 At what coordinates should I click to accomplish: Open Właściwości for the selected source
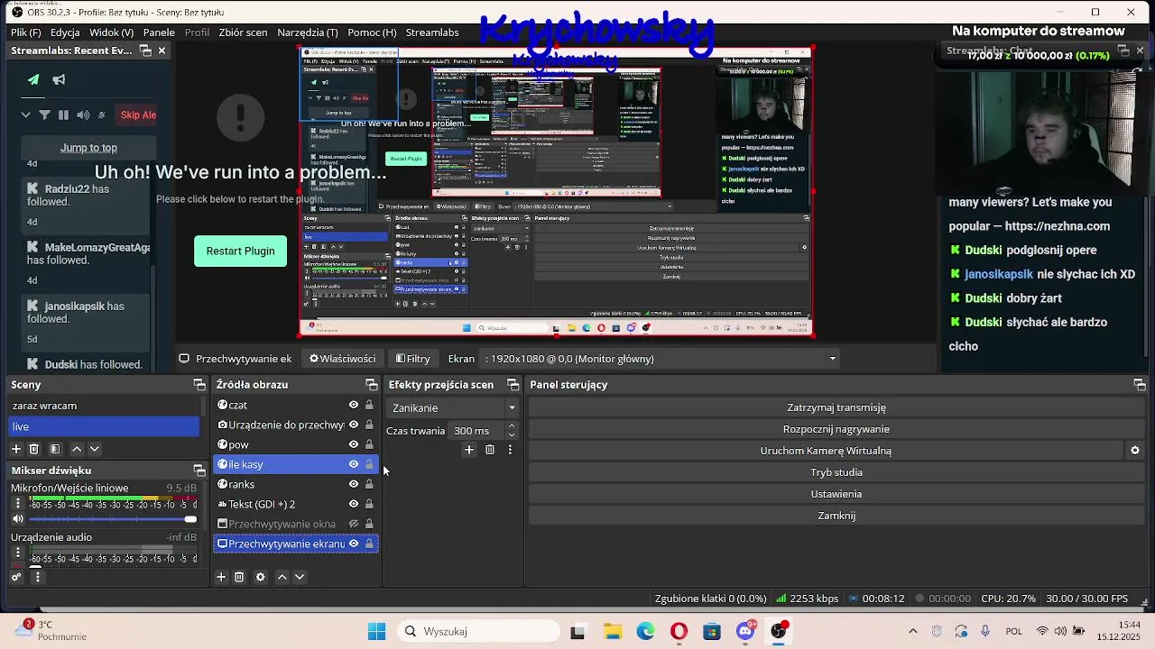[x=342, y=359]
